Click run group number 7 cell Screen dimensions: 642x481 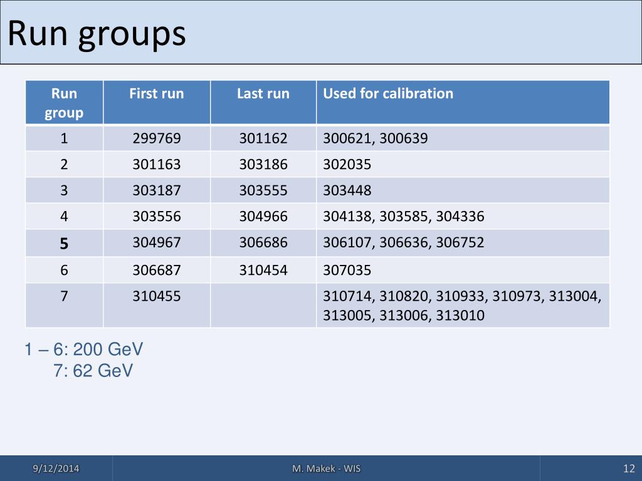click(65, 306)
